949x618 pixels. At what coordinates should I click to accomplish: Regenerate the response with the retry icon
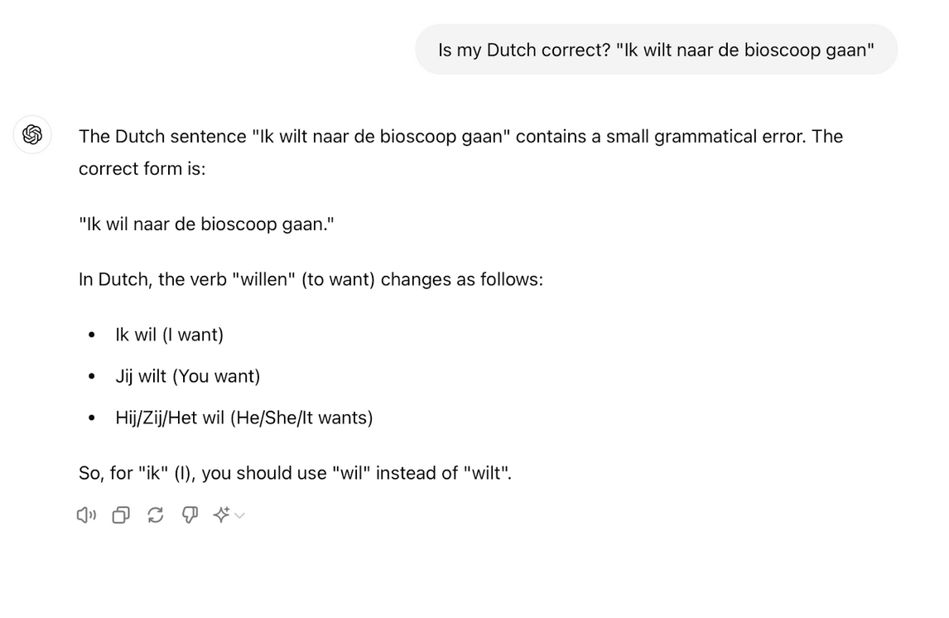click(x=156, y=514)
